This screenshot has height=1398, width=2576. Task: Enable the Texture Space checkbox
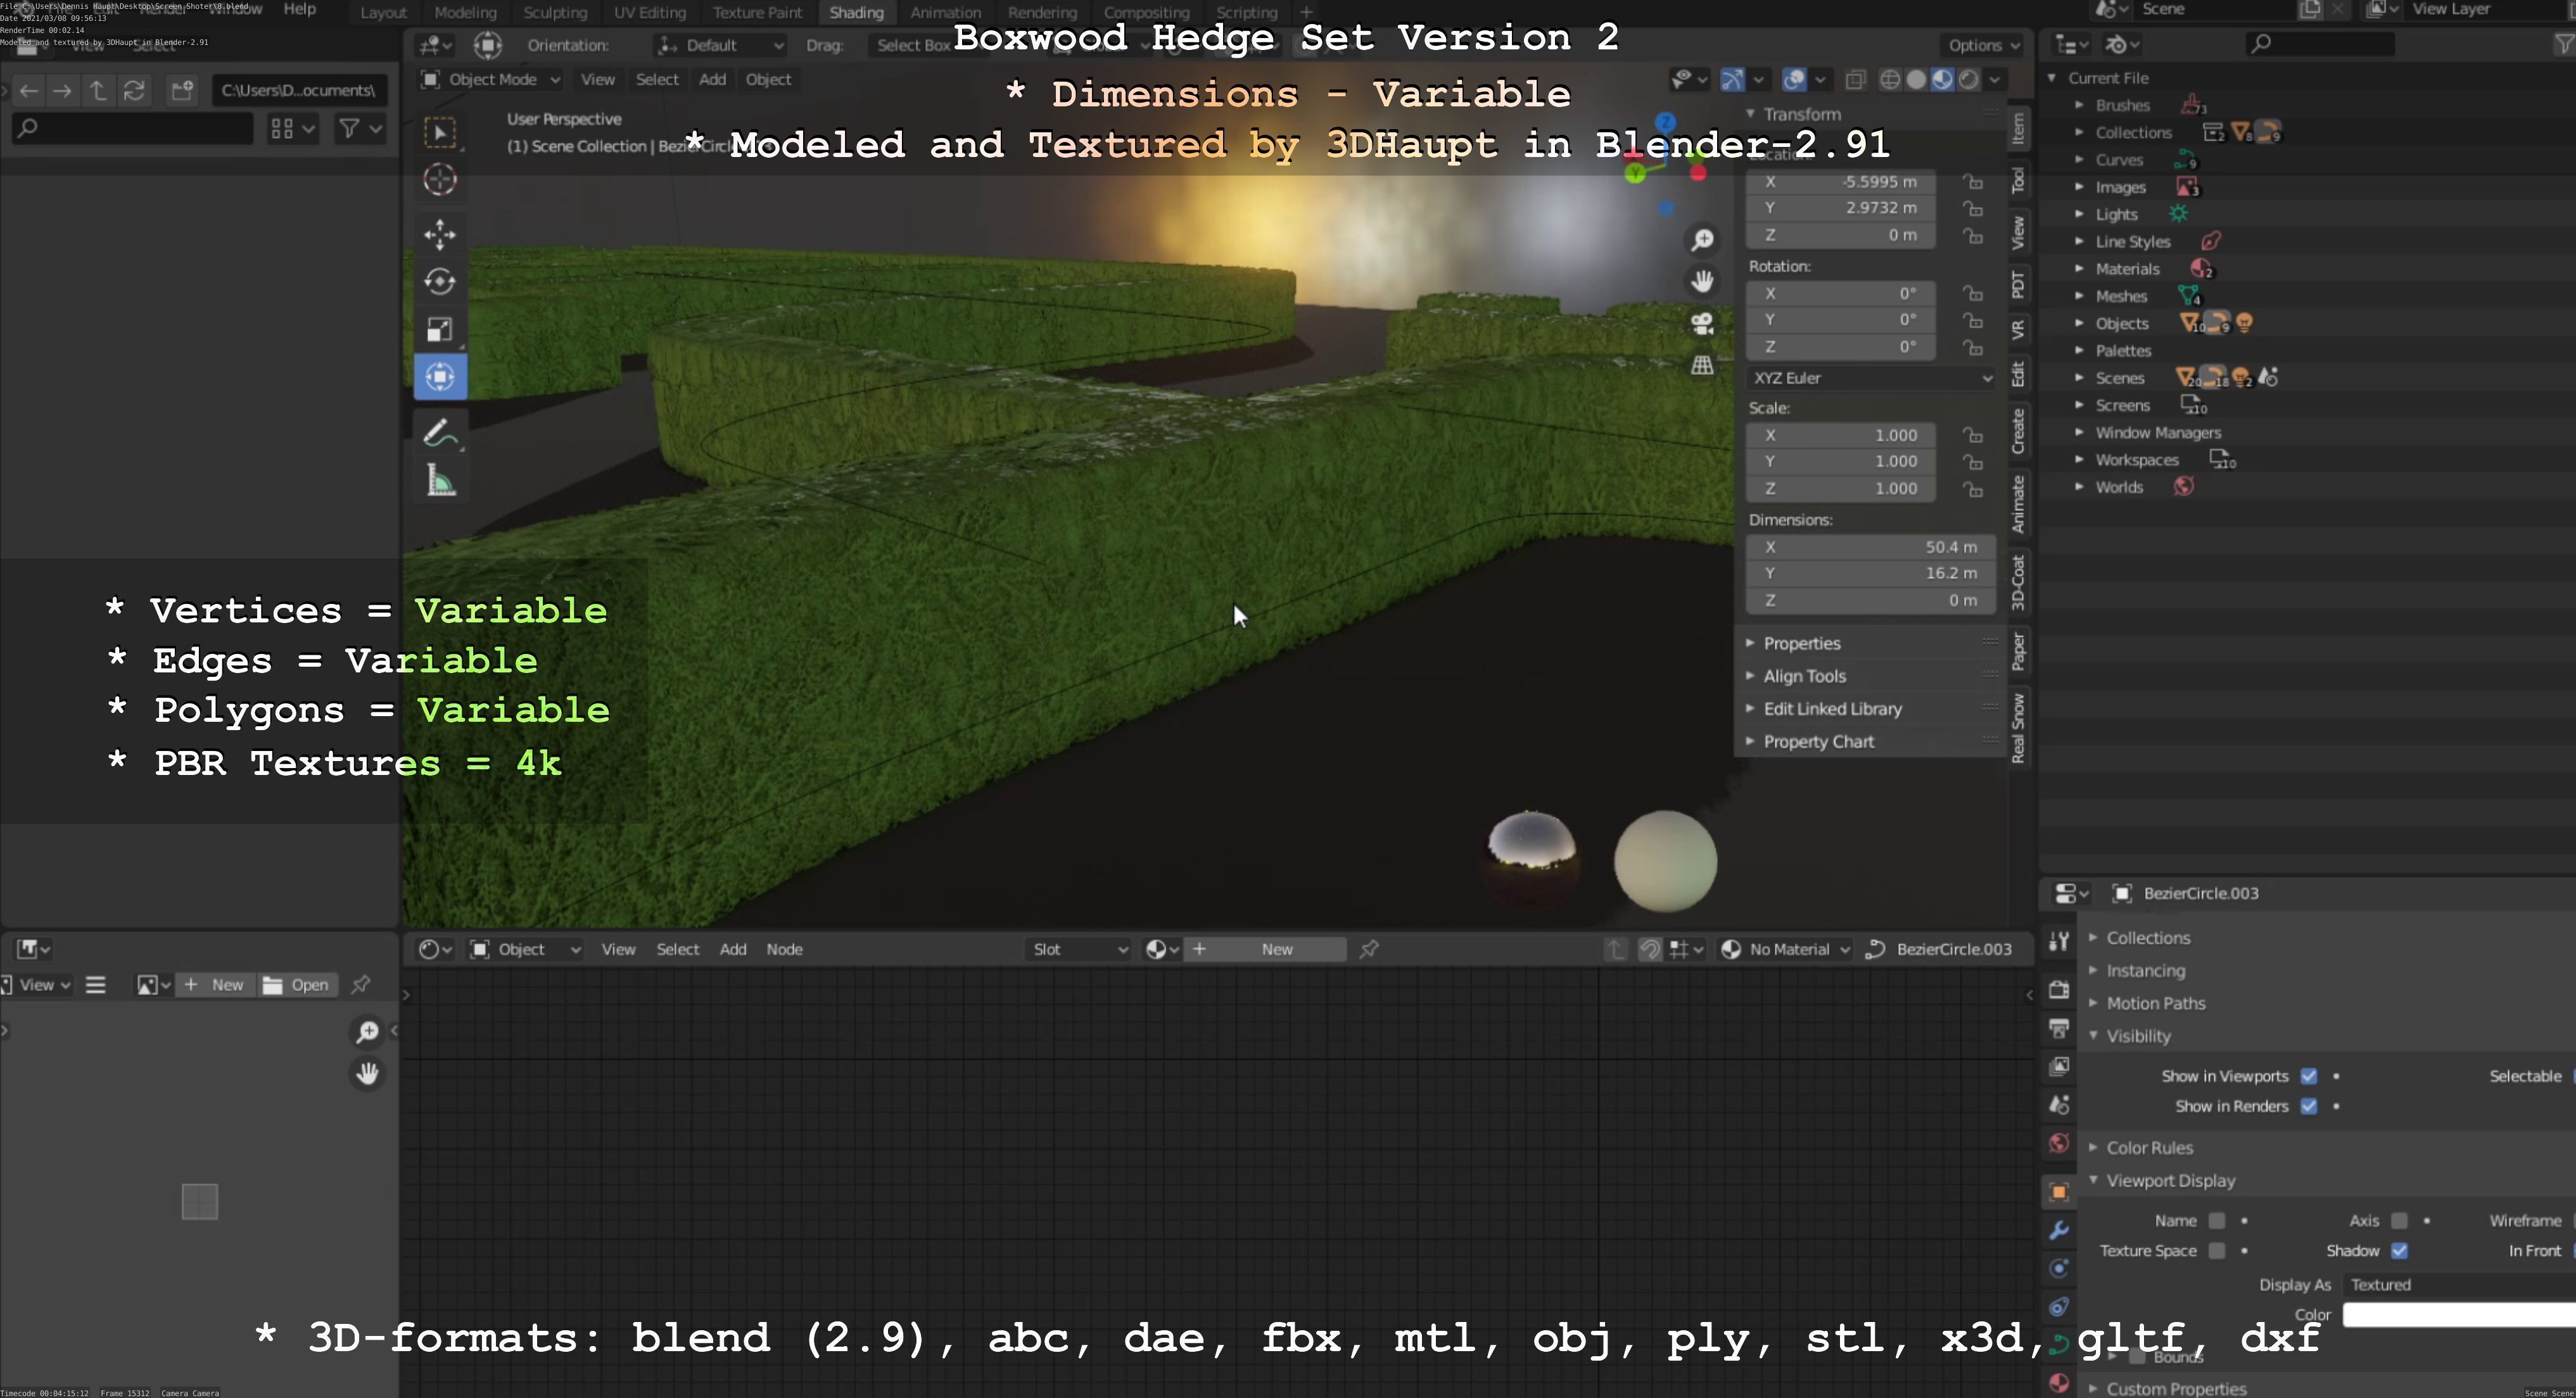pos(2217,1251)
